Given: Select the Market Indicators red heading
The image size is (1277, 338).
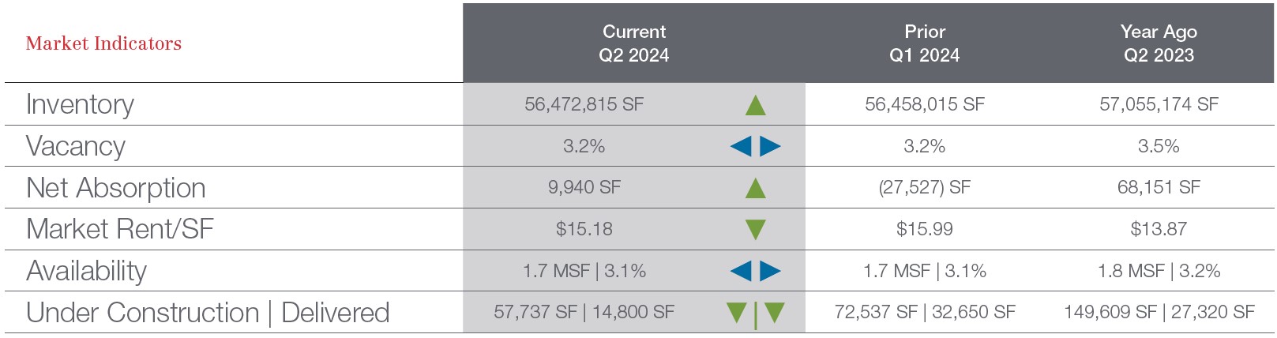Looking at the screenshot, I should 103,43.
